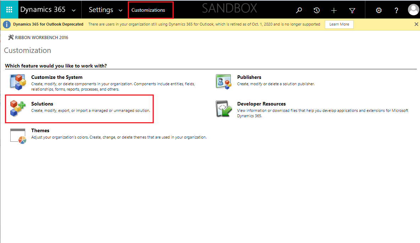420x243 pixels.
Task: Click the info icon in notification bar
Action: [x=7, y=25]
